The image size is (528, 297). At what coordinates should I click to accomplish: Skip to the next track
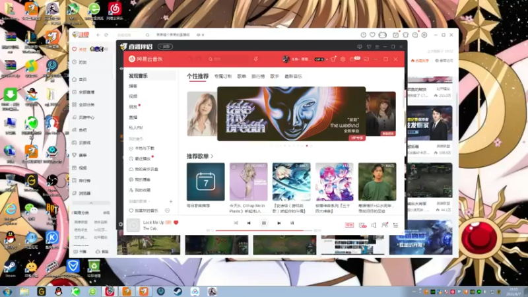pyautogui.click(x=279, y=223)
